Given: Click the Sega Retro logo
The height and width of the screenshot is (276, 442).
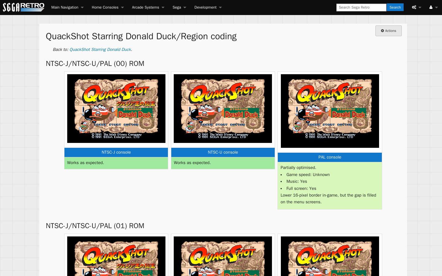Looking at the screenshot, I should coord(24,7).
